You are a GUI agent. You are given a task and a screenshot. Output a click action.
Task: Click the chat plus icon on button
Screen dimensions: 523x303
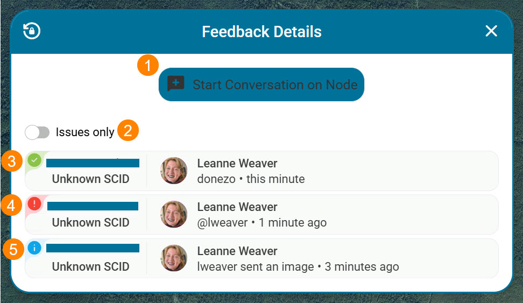176,84
